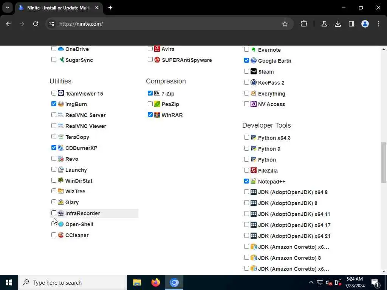
Task: Check the PeaZip checkbox
Action: point(150,103)
